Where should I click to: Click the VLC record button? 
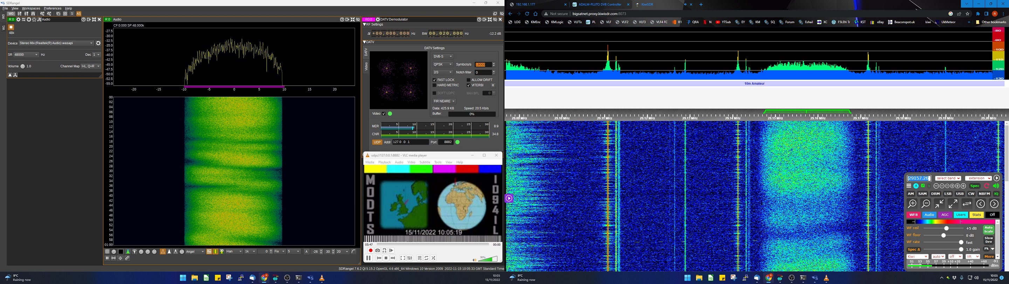(371, 251)
